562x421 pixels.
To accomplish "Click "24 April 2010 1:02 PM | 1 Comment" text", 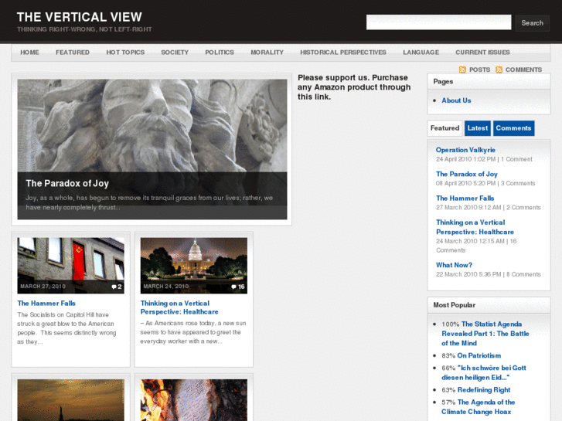I will click(x=484, y=159).
